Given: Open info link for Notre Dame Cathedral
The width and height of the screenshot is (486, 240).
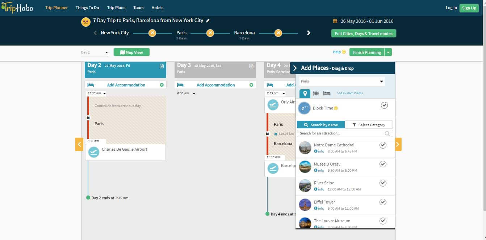Looking at the screenshot, I should (x=319, y=151).
